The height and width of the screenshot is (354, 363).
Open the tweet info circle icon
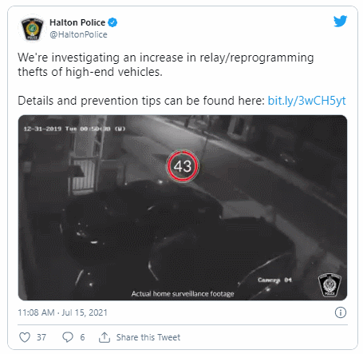tap(341, 312)
